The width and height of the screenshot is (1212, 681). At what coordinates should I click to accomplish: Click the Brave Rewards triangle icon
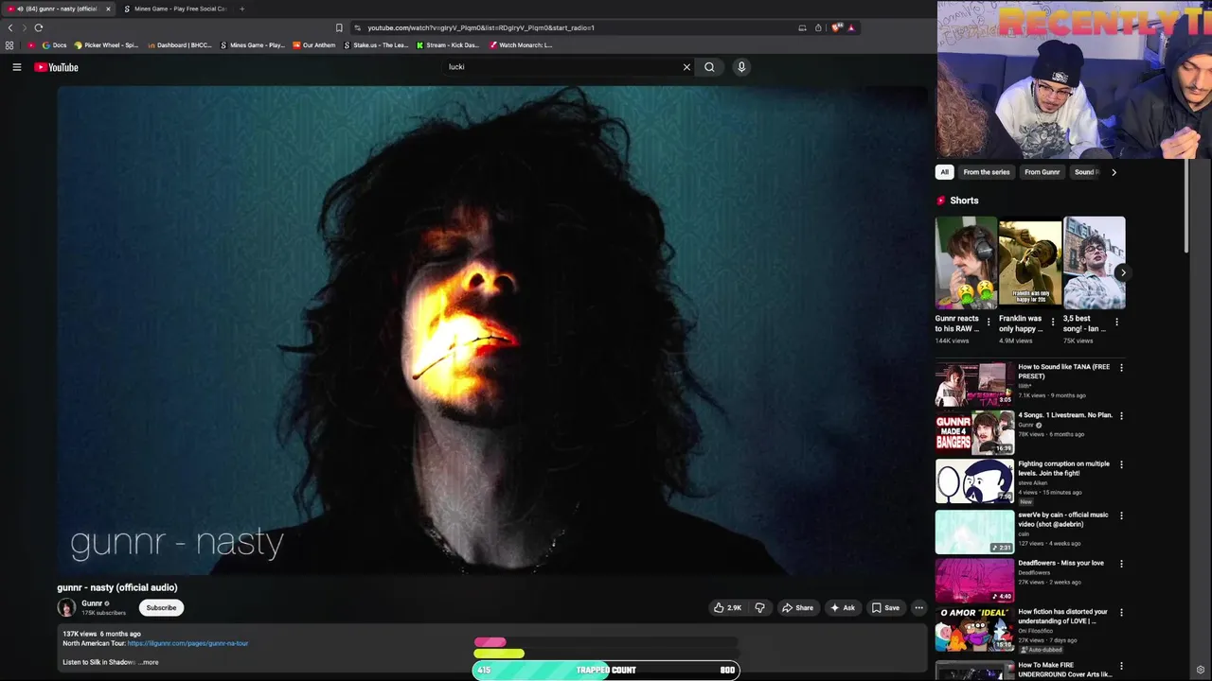coord(851,27)
